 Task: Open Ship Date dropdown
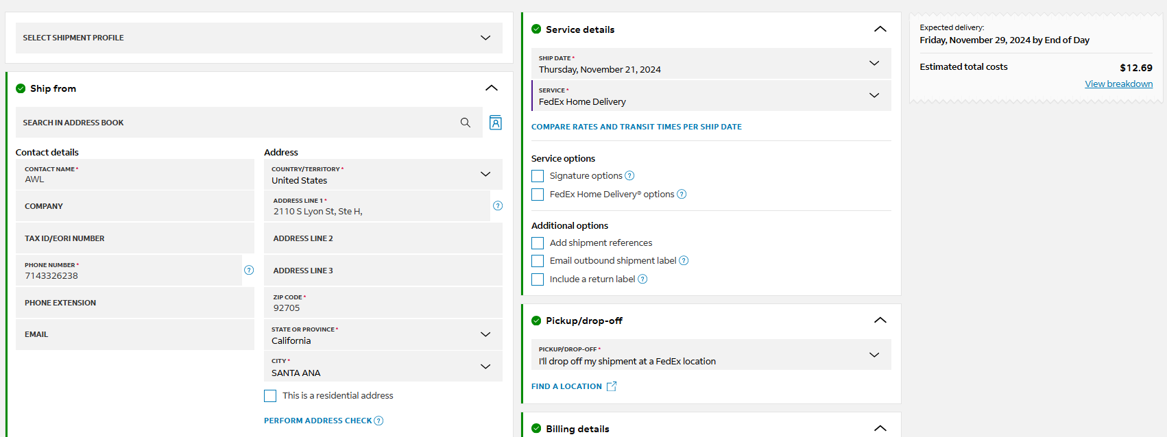pyautogui.click(x=711, y=63)
